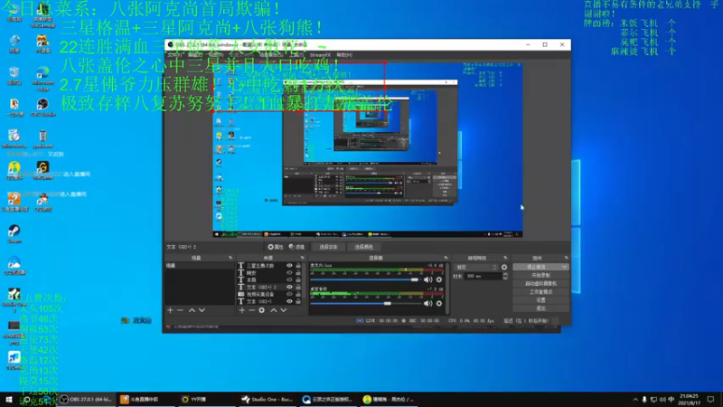The height and width of the screenshot is (407, 723).
Task: Expand the stop streaming button dropdown arrow
Action: 564,267
